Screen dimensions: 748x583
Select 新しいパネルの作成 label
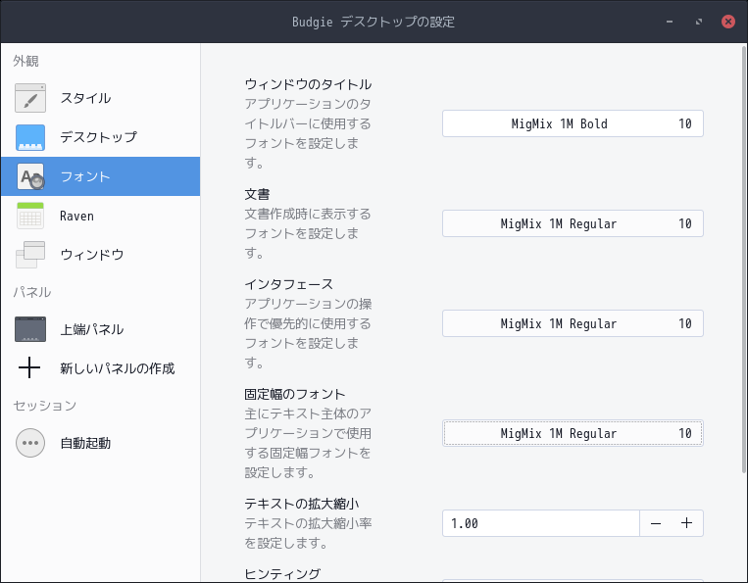118,368
